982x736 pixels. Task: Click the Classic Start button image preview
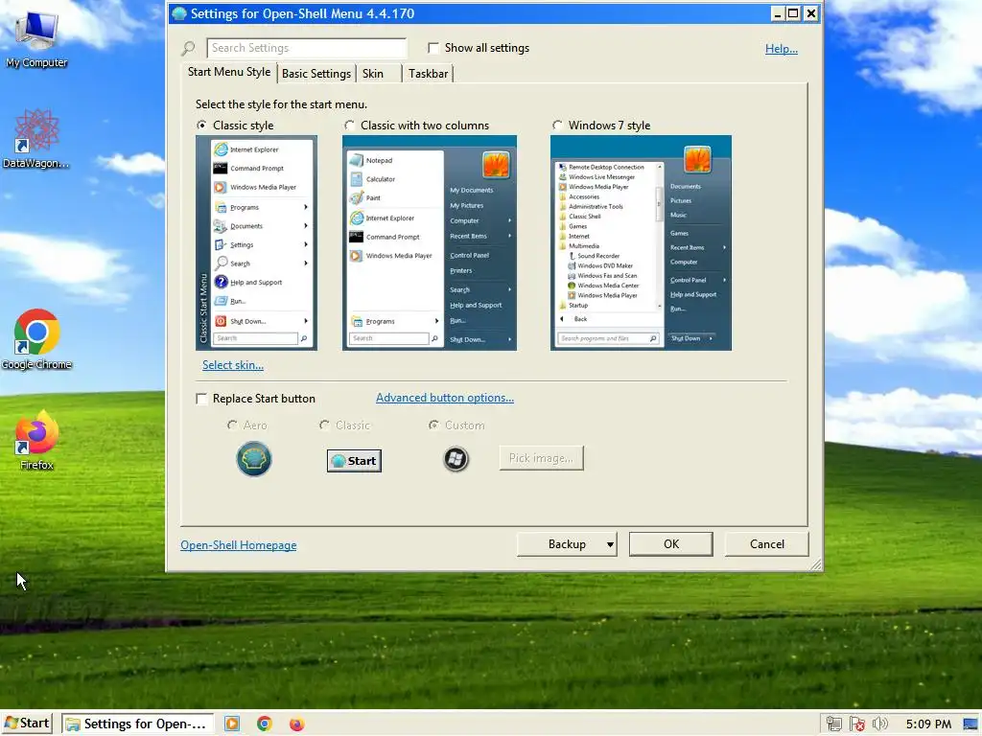pyautogui.click(x=354, y=461)
